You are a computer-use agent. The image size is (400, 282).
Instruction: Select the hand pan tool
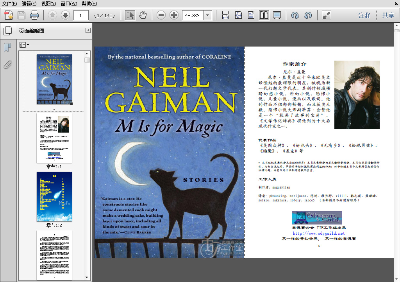[143, 15]
